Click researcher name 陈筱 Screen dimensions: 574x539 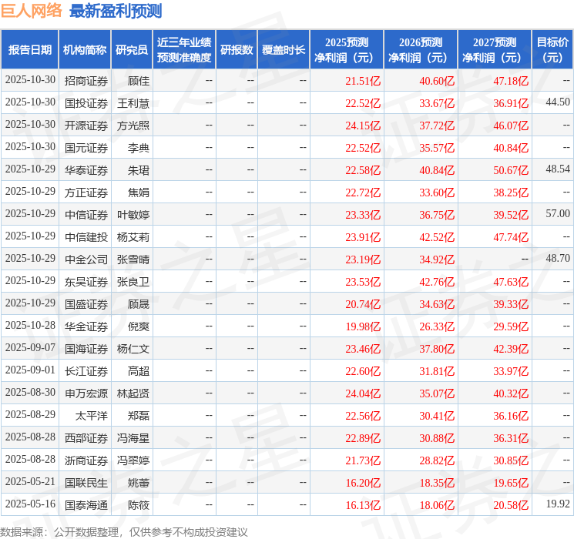139,505
